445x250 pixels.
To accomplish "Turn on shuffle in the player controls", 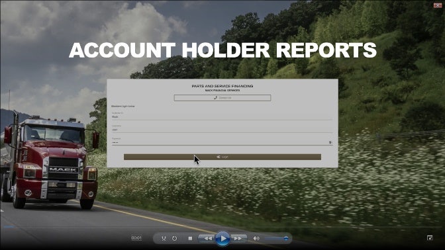I will (x=164, y=238).
